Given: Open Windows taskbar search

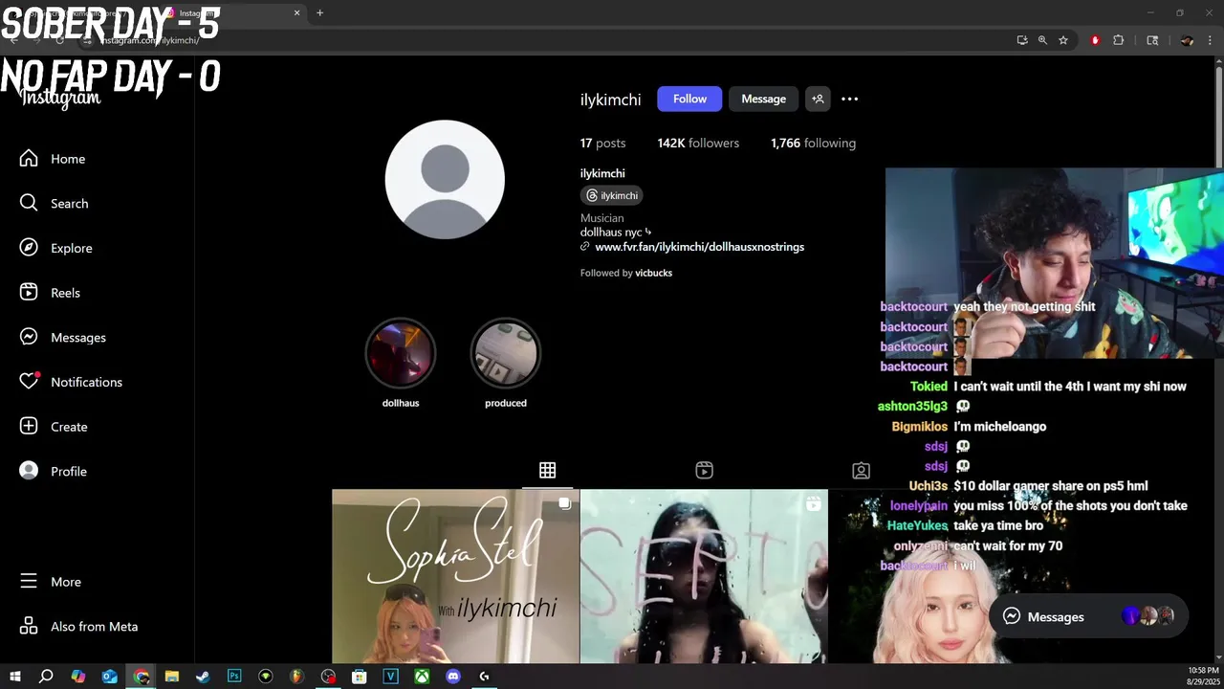Looking at the screenshot, I should [46, 677].
